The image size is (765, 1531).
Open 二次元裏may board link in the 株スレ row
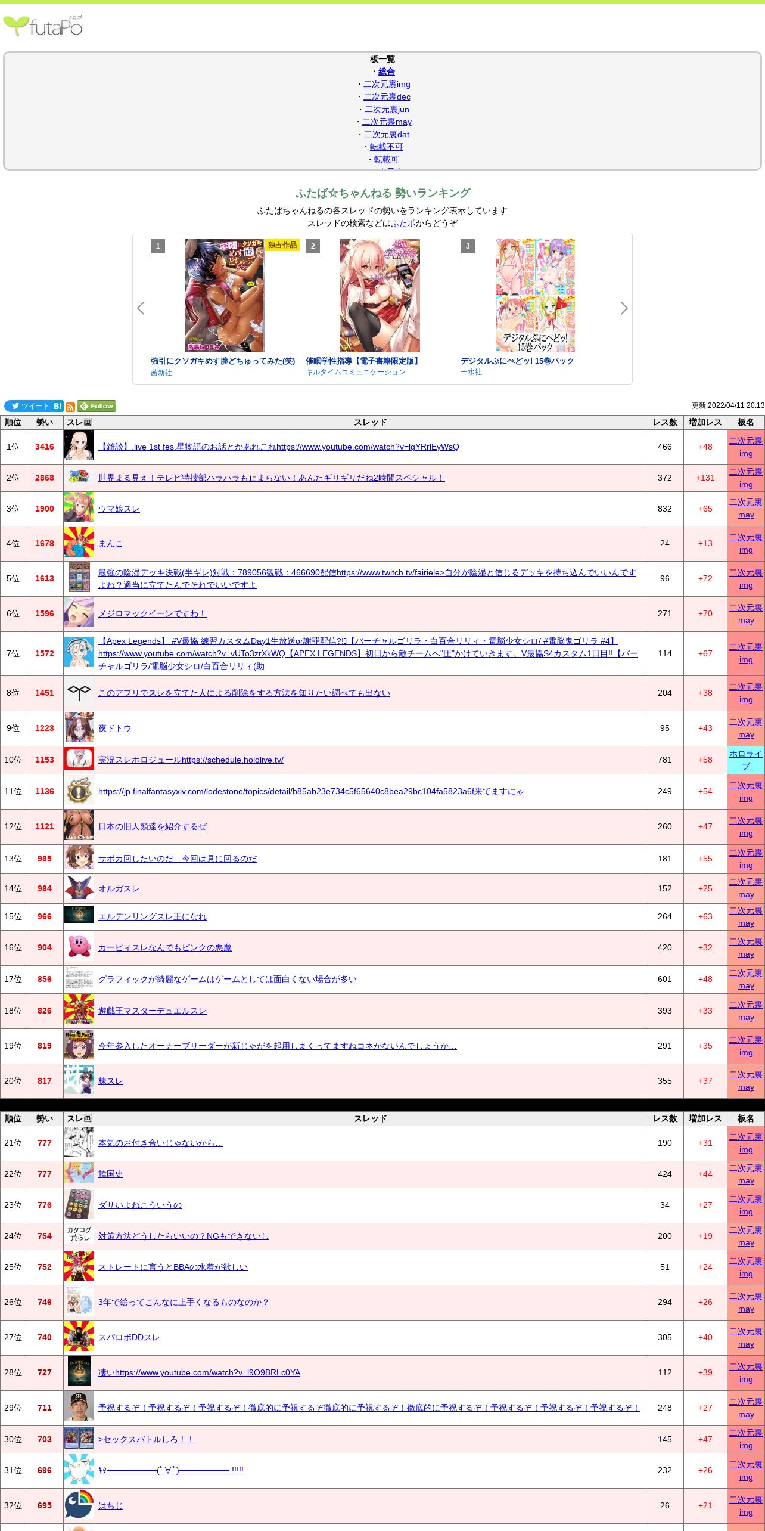[746, 1081]
